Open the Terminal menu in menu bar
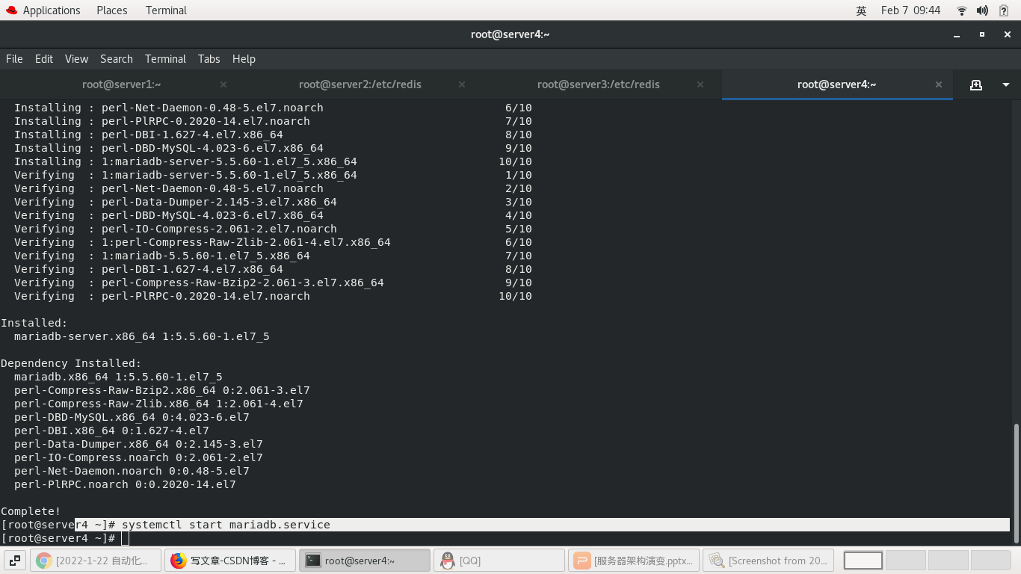 pyautogui.click(x=165, y=58)
